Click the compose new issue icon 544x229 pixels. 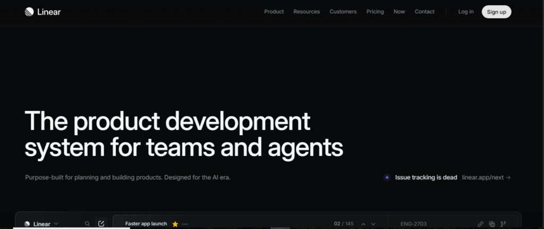coord(101,224)
